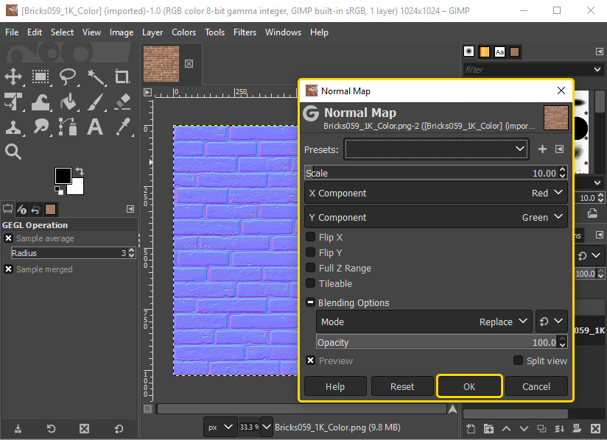Image resolution: width=607 pixels, height=440 pixels.
Task: Click the black foreground color swatch
Action: tap(63, 176)
